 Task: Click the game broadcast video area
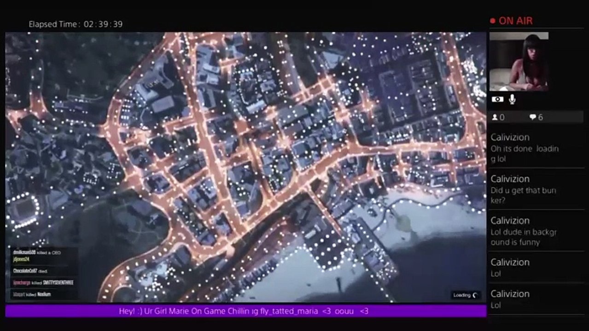[246, 167]
